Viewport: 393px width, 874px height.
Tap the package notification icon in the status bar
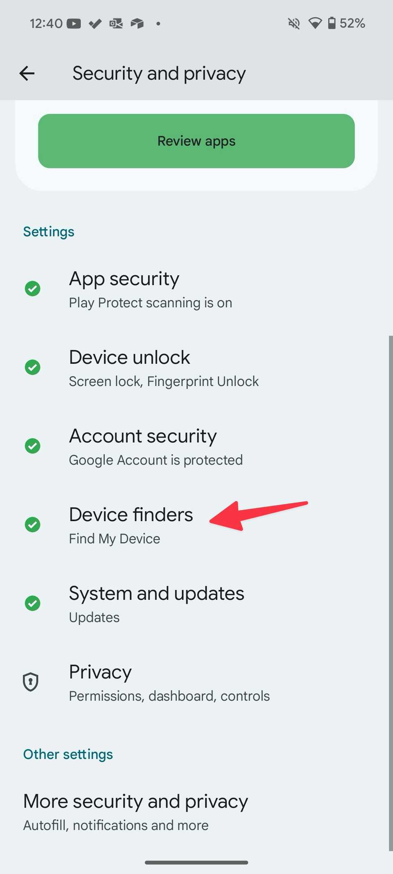[x=137, y=23]
